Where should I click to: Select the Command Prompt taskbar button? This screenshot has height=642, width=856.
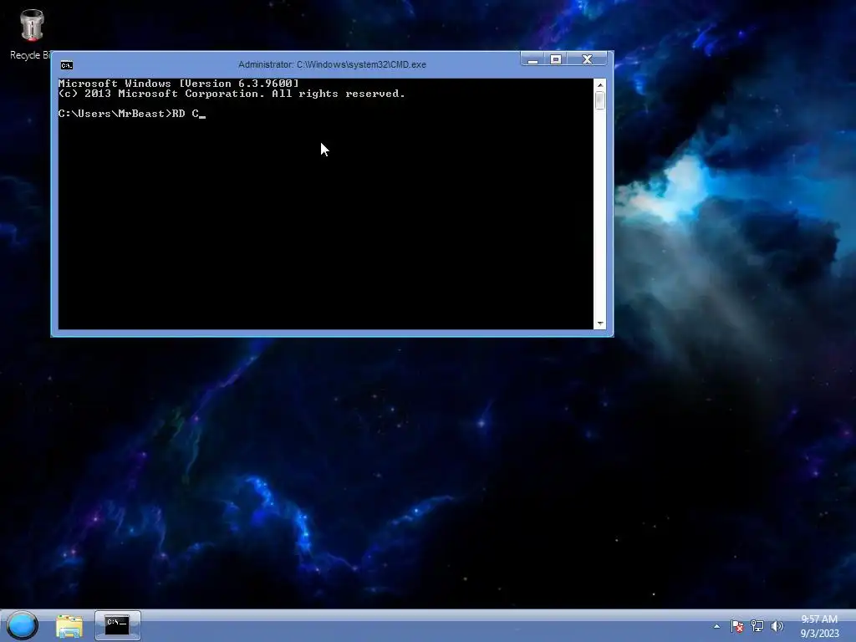[117, 625]
